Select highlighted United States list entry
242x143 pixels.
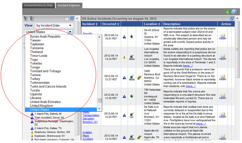coord(61,109)
